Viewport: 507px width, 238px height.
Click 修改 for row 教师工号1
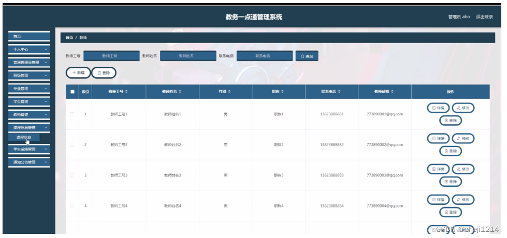pyautogui.click(x=463, y=108)
